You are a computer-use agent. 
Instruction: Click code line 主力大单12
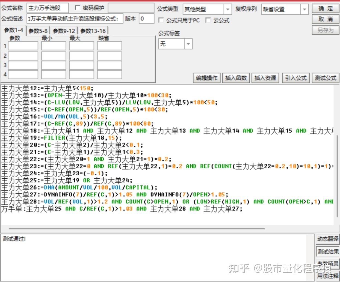(x=47, y=88)
